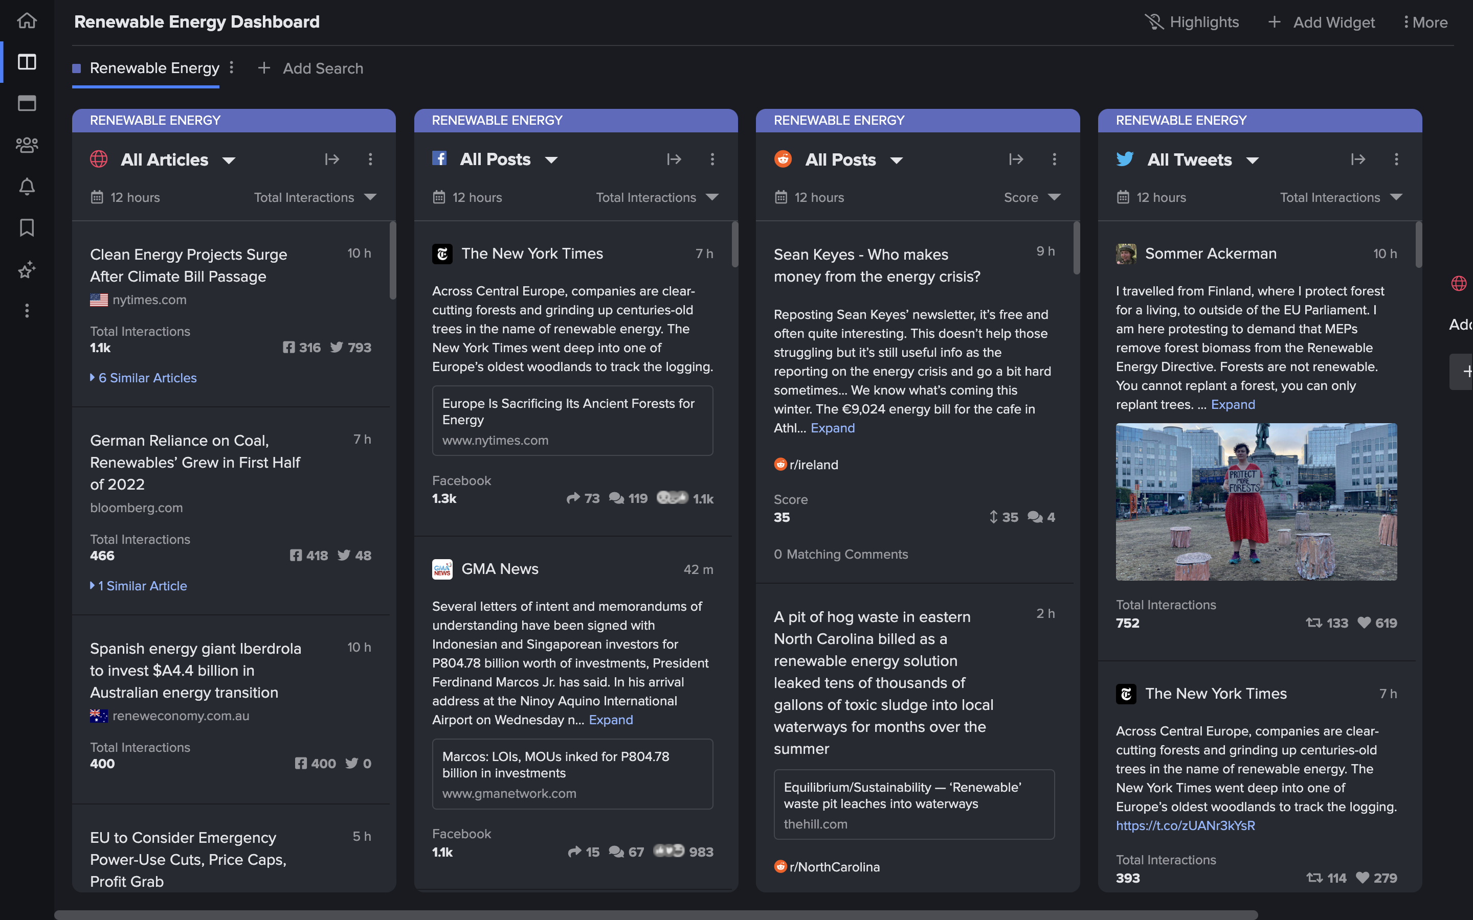
Task: Expand 6 Similar Articles
Action: point(144,378)
